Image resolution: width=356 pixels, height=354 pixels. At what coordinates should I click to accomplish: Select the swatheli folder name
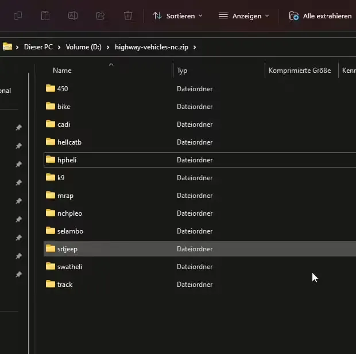tap(69, 267)
